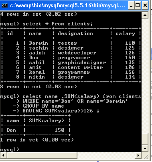Click the name 'Don' in row 4
Image resolution: width=152 pixels, height=162 pixels.
[34, 58]
